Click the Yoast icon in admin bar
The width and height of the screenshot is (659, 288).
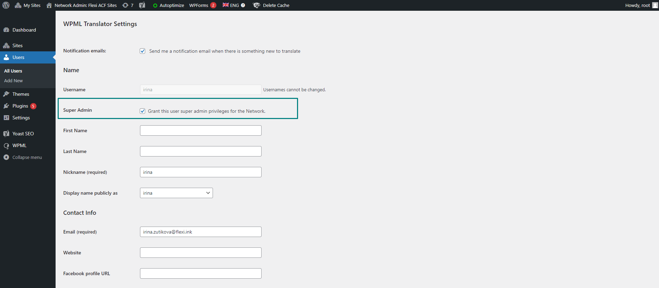click(x=142, y=5)
